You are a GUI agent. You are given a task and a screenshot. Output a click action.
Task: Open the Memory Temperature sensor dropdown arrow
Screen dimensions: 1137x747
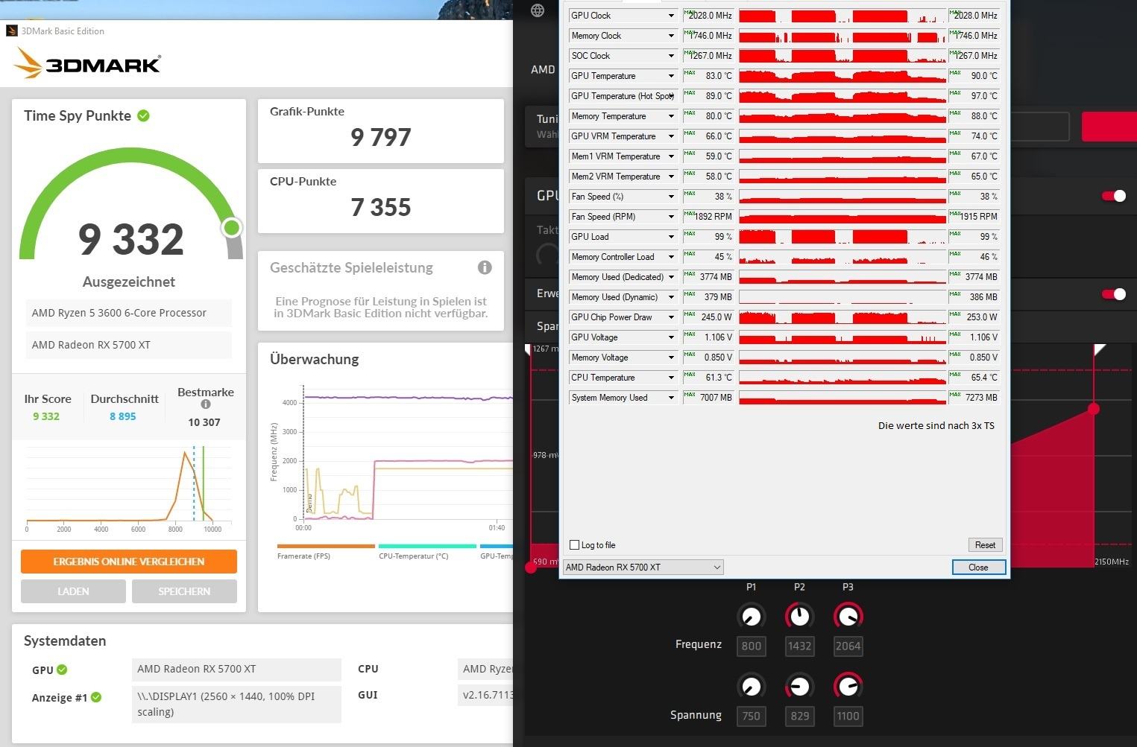pyautogui.click(x=671, y=116)
